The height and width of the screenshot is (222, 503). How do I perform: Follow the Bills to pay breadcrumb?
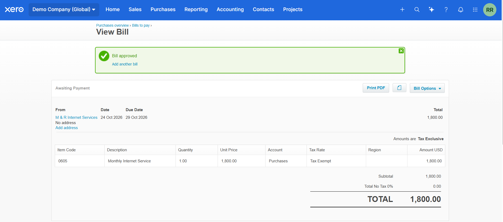(141, 25)
